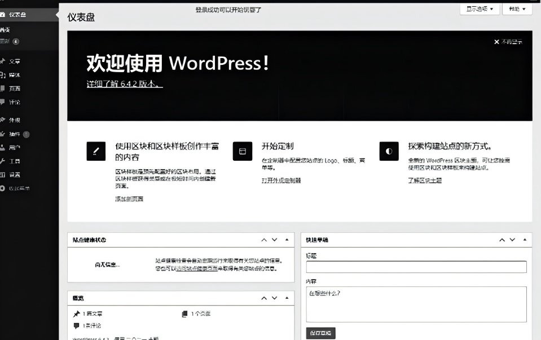Viewport: 541px width, 340px height.
Task: Expand the 显示选项 screen options dropdown
Action: coord(480,9)
